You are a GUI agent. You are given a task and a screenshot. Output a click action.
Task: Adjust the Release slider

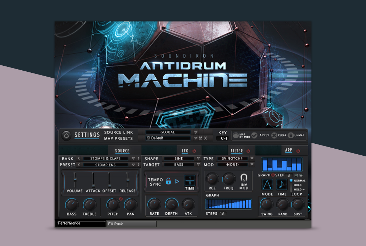click(x=127, y=180)
